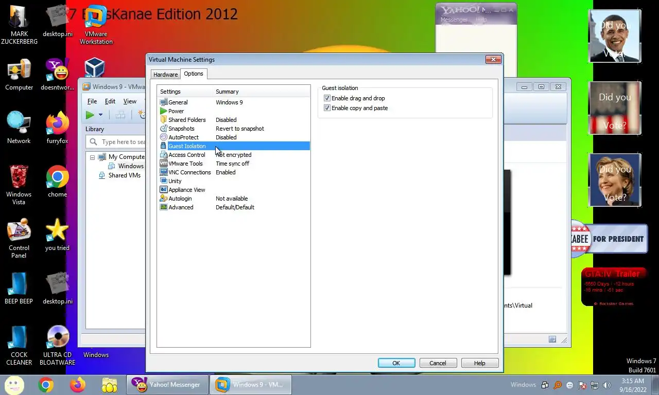Open the VMware Workstation desktop shortcut
This screenshot has height=395, width=659.
click(x=96, y=25)
